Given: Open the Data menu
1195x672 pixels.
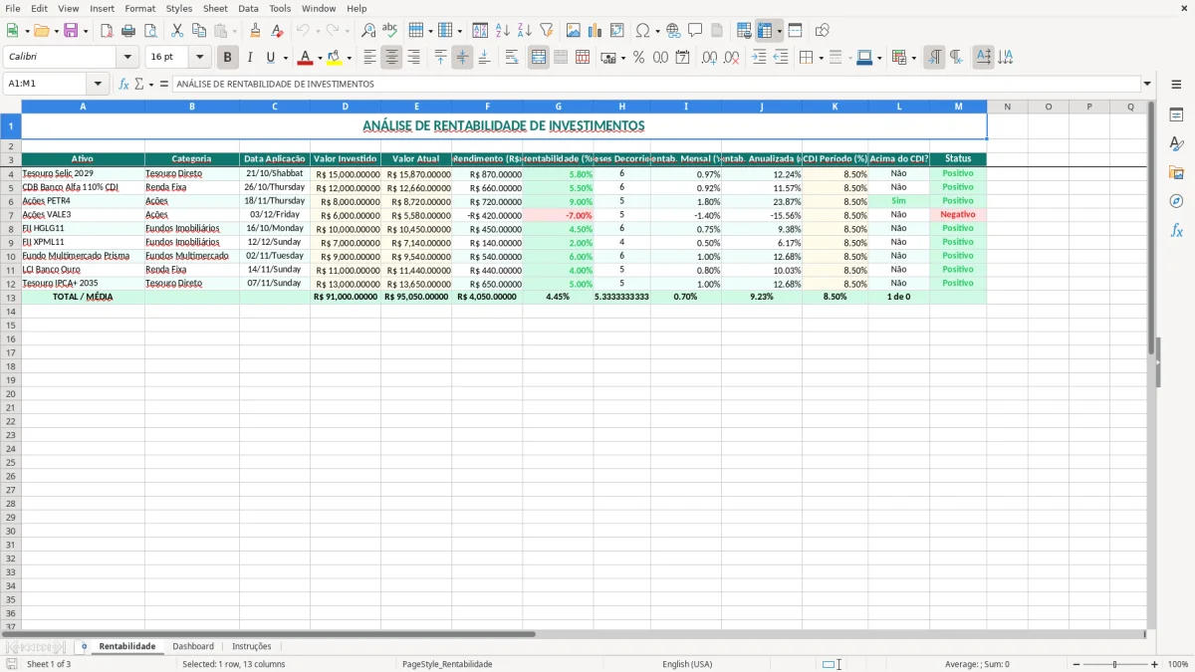Looking at the screenshot, I should [248, 8].
